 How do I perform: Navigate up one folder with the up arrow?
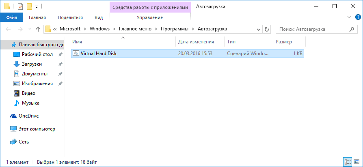(x=38, y=29)
